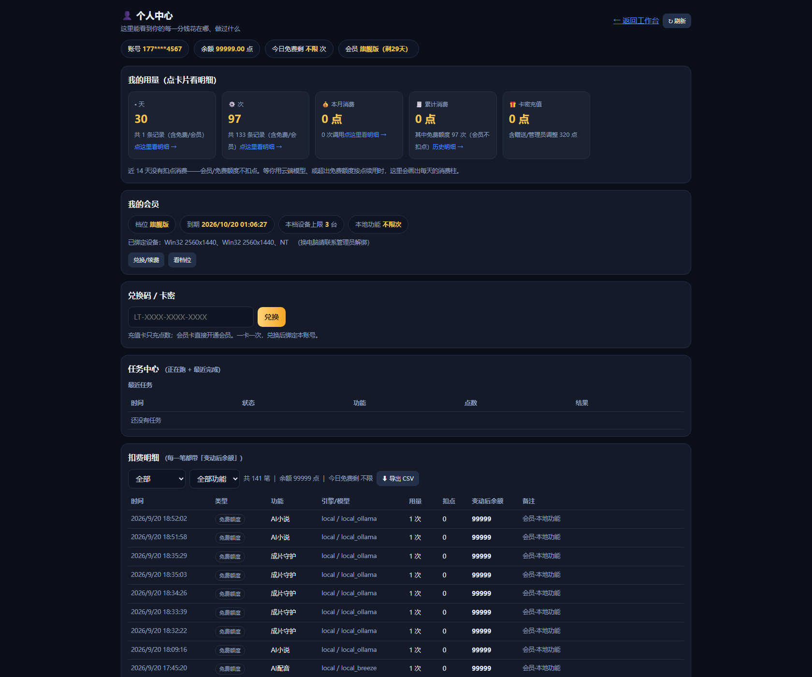Open 点这里看明细 in the 天 card
Image resolution: width=812 pixels, height=677 pixels.
click(x=156, y=147)
